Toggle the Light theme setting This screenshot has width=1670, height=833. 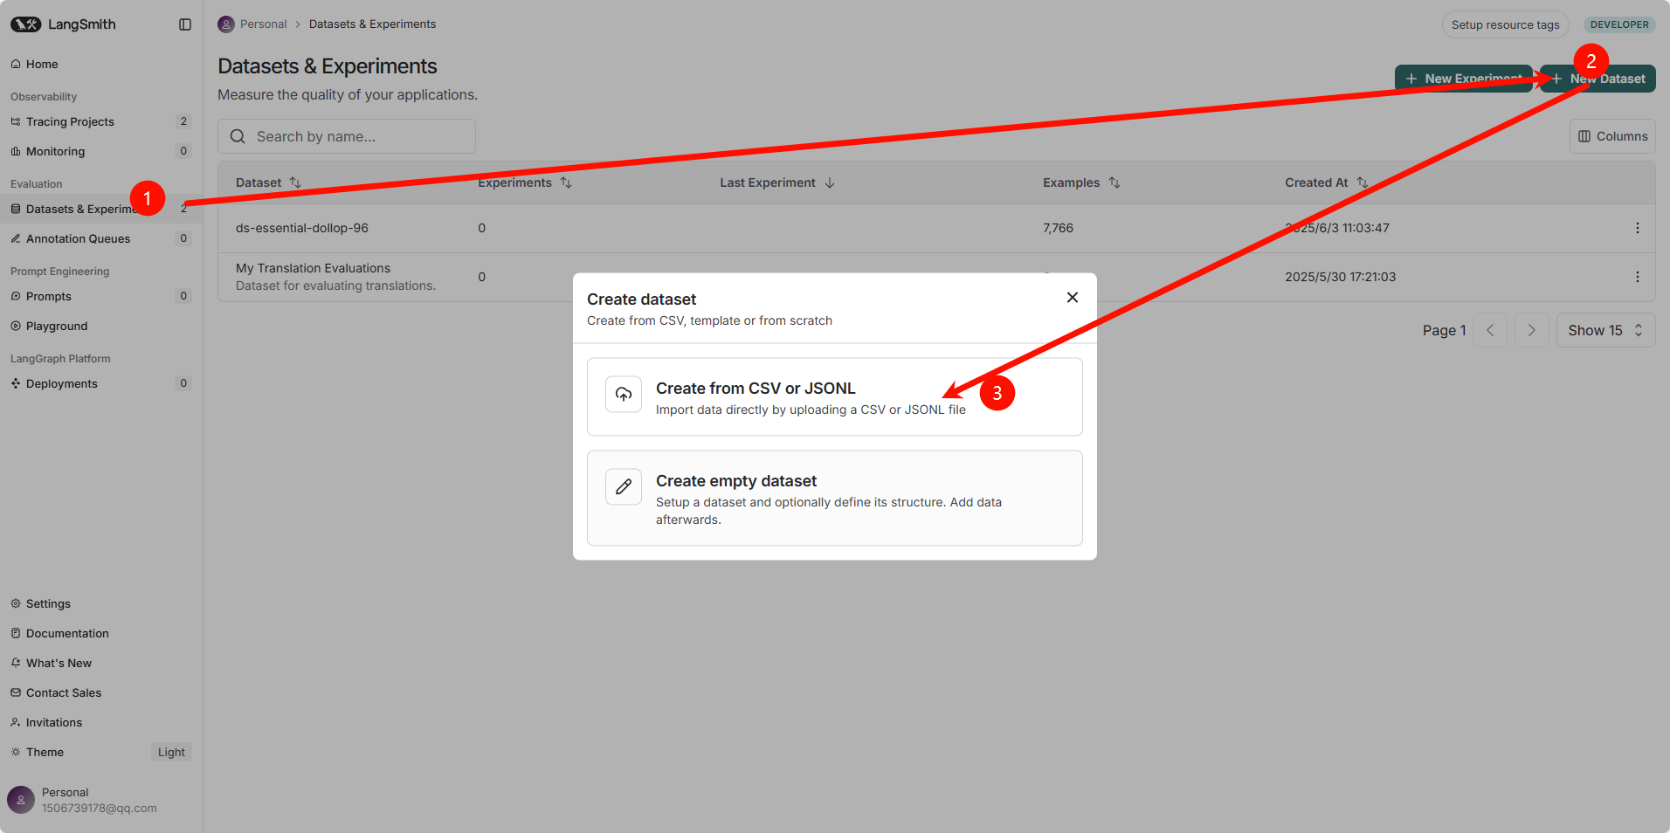click(x=171, y=752)
